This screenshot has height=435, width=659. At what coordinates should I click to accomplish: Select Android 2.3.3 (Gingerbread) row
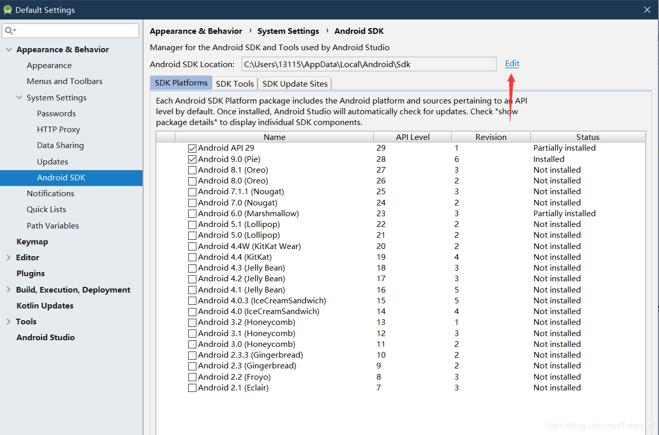[x=401, y=355]
